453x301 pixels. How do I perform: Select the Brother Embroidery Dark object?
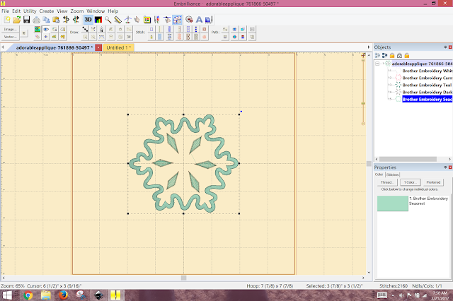point(428,93)
